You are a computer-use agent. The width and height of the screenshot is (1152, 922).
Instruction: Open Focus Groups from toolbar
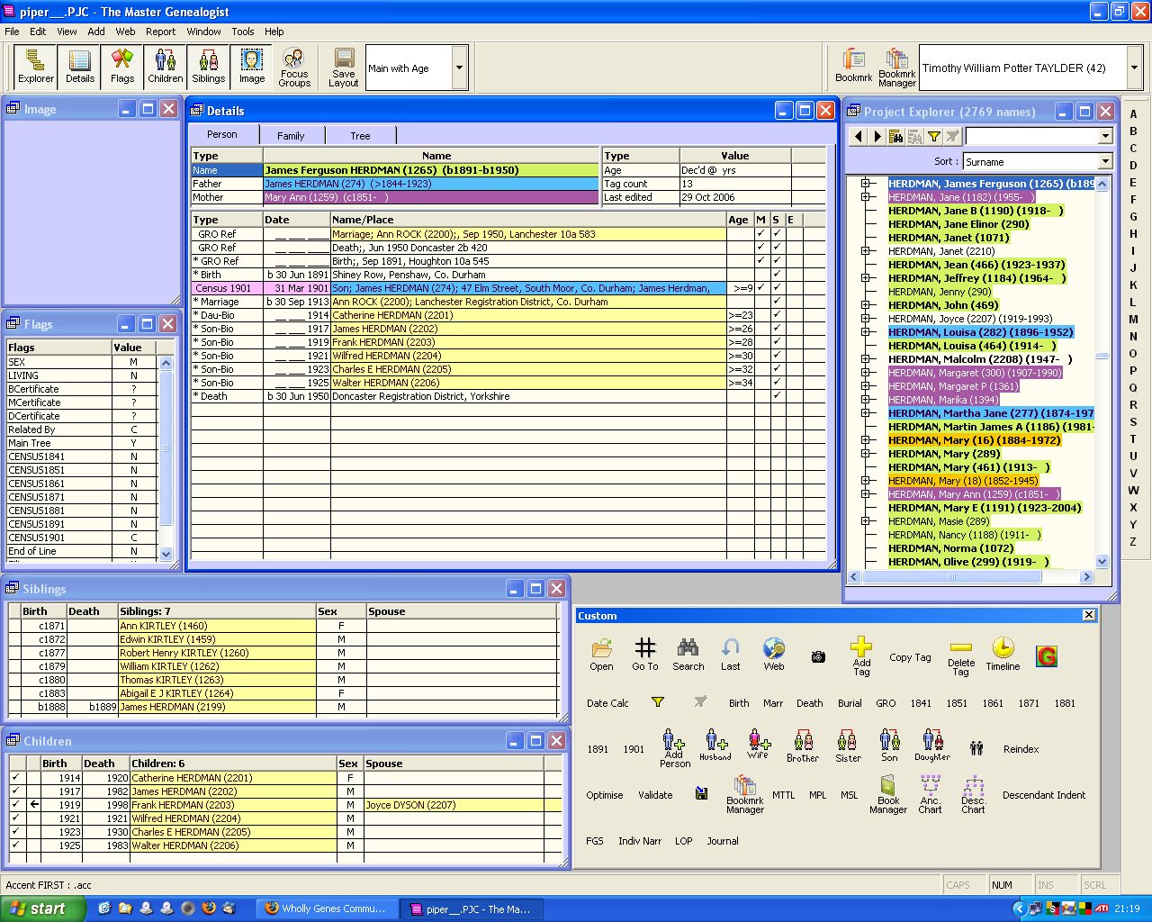click(294, 68)
